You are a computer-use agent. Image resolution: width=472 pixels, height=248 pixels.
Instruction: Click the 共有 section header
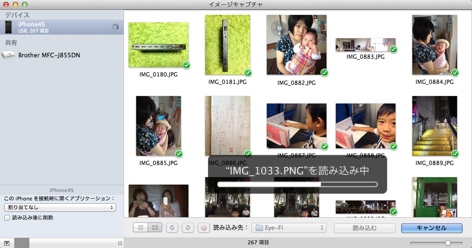(11, 43)
